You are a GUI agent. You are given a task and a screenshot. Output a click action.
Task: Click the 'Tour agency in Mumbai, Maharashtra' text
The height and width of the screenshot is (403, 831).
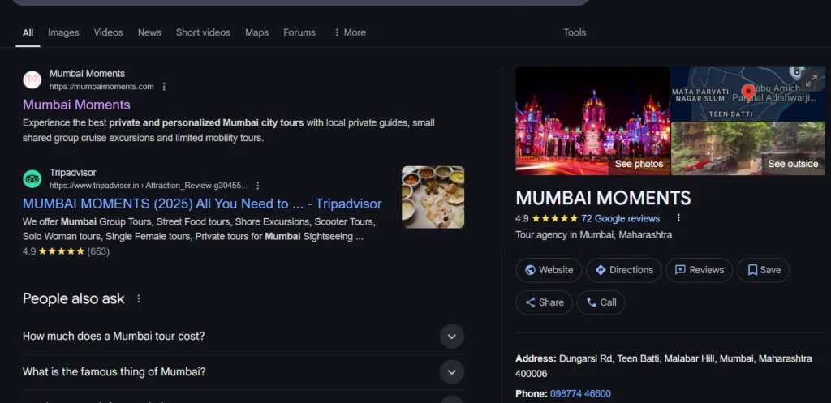(593, 234)
